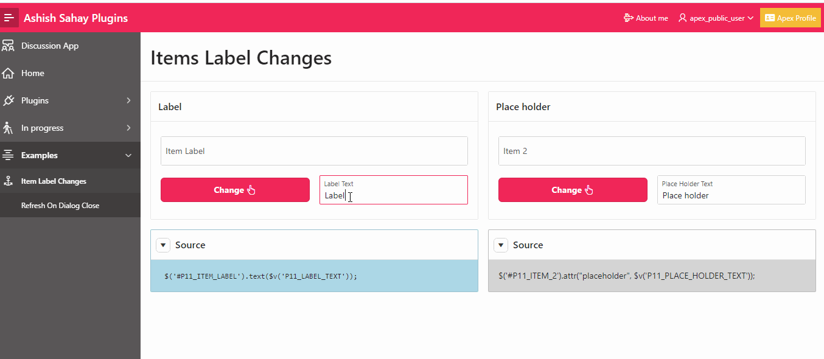Screen dimensions: 824x359
Task: Open the hamburger menu at top left
Action: click(9, 18)
